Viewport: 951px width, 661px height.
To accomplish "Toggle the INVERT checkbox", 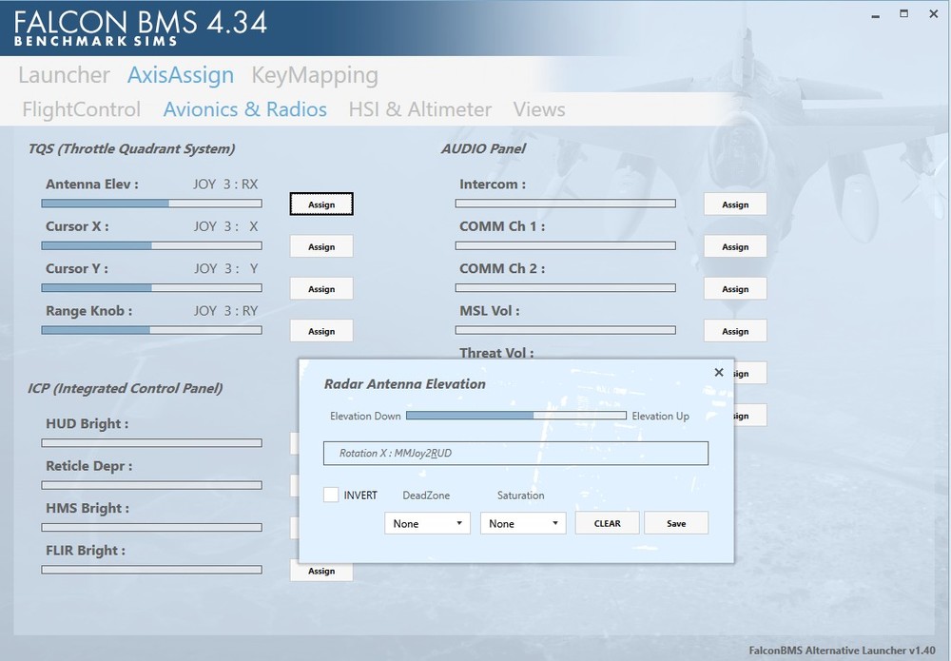I will point(331,495).
